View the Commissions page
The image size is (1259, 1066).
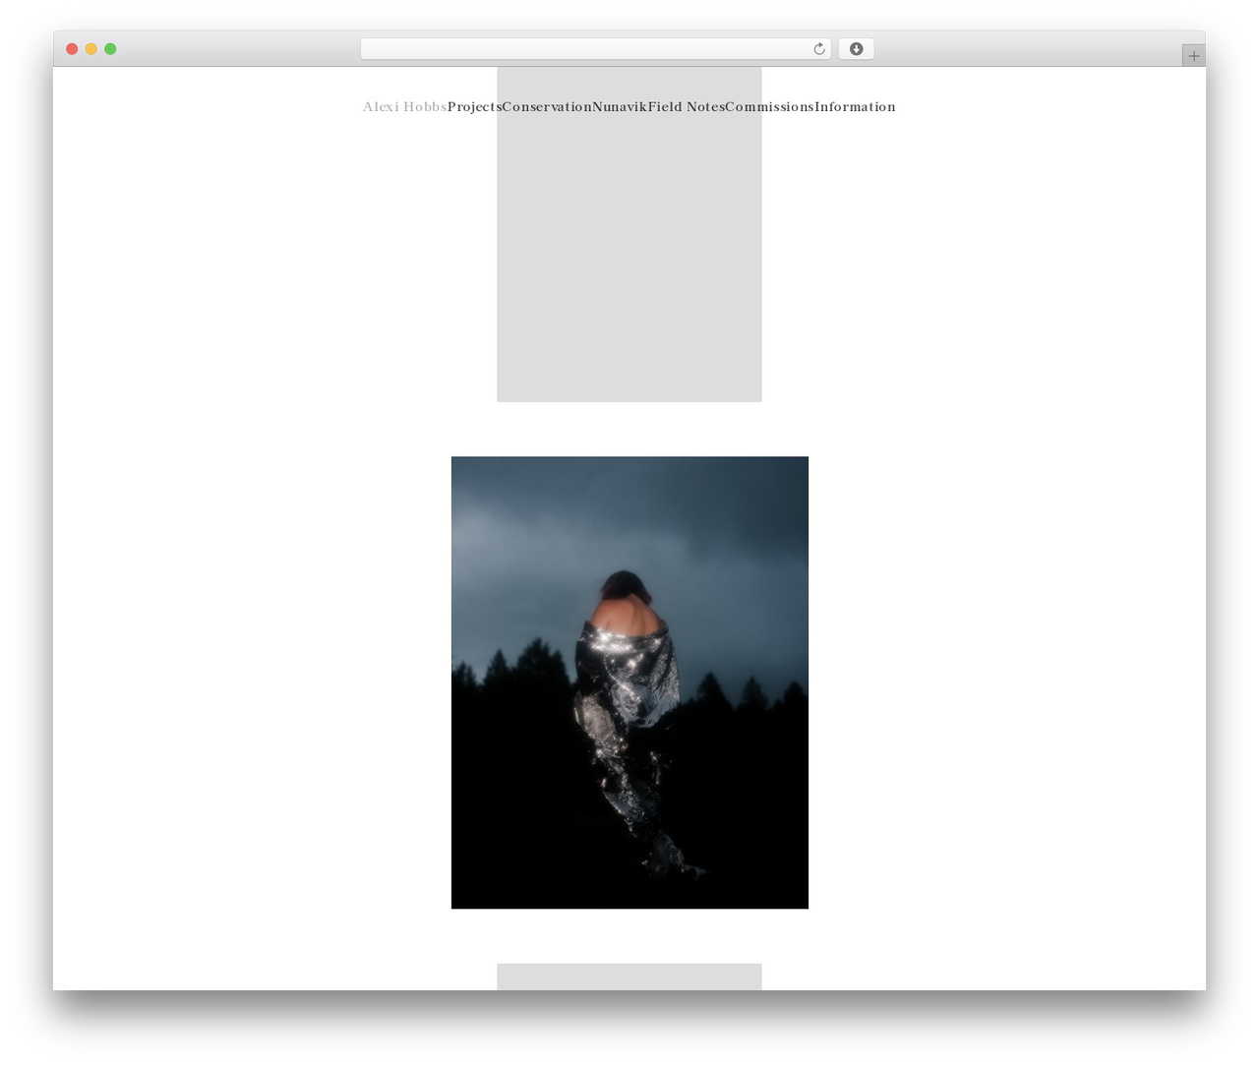[x=769, y=107]
